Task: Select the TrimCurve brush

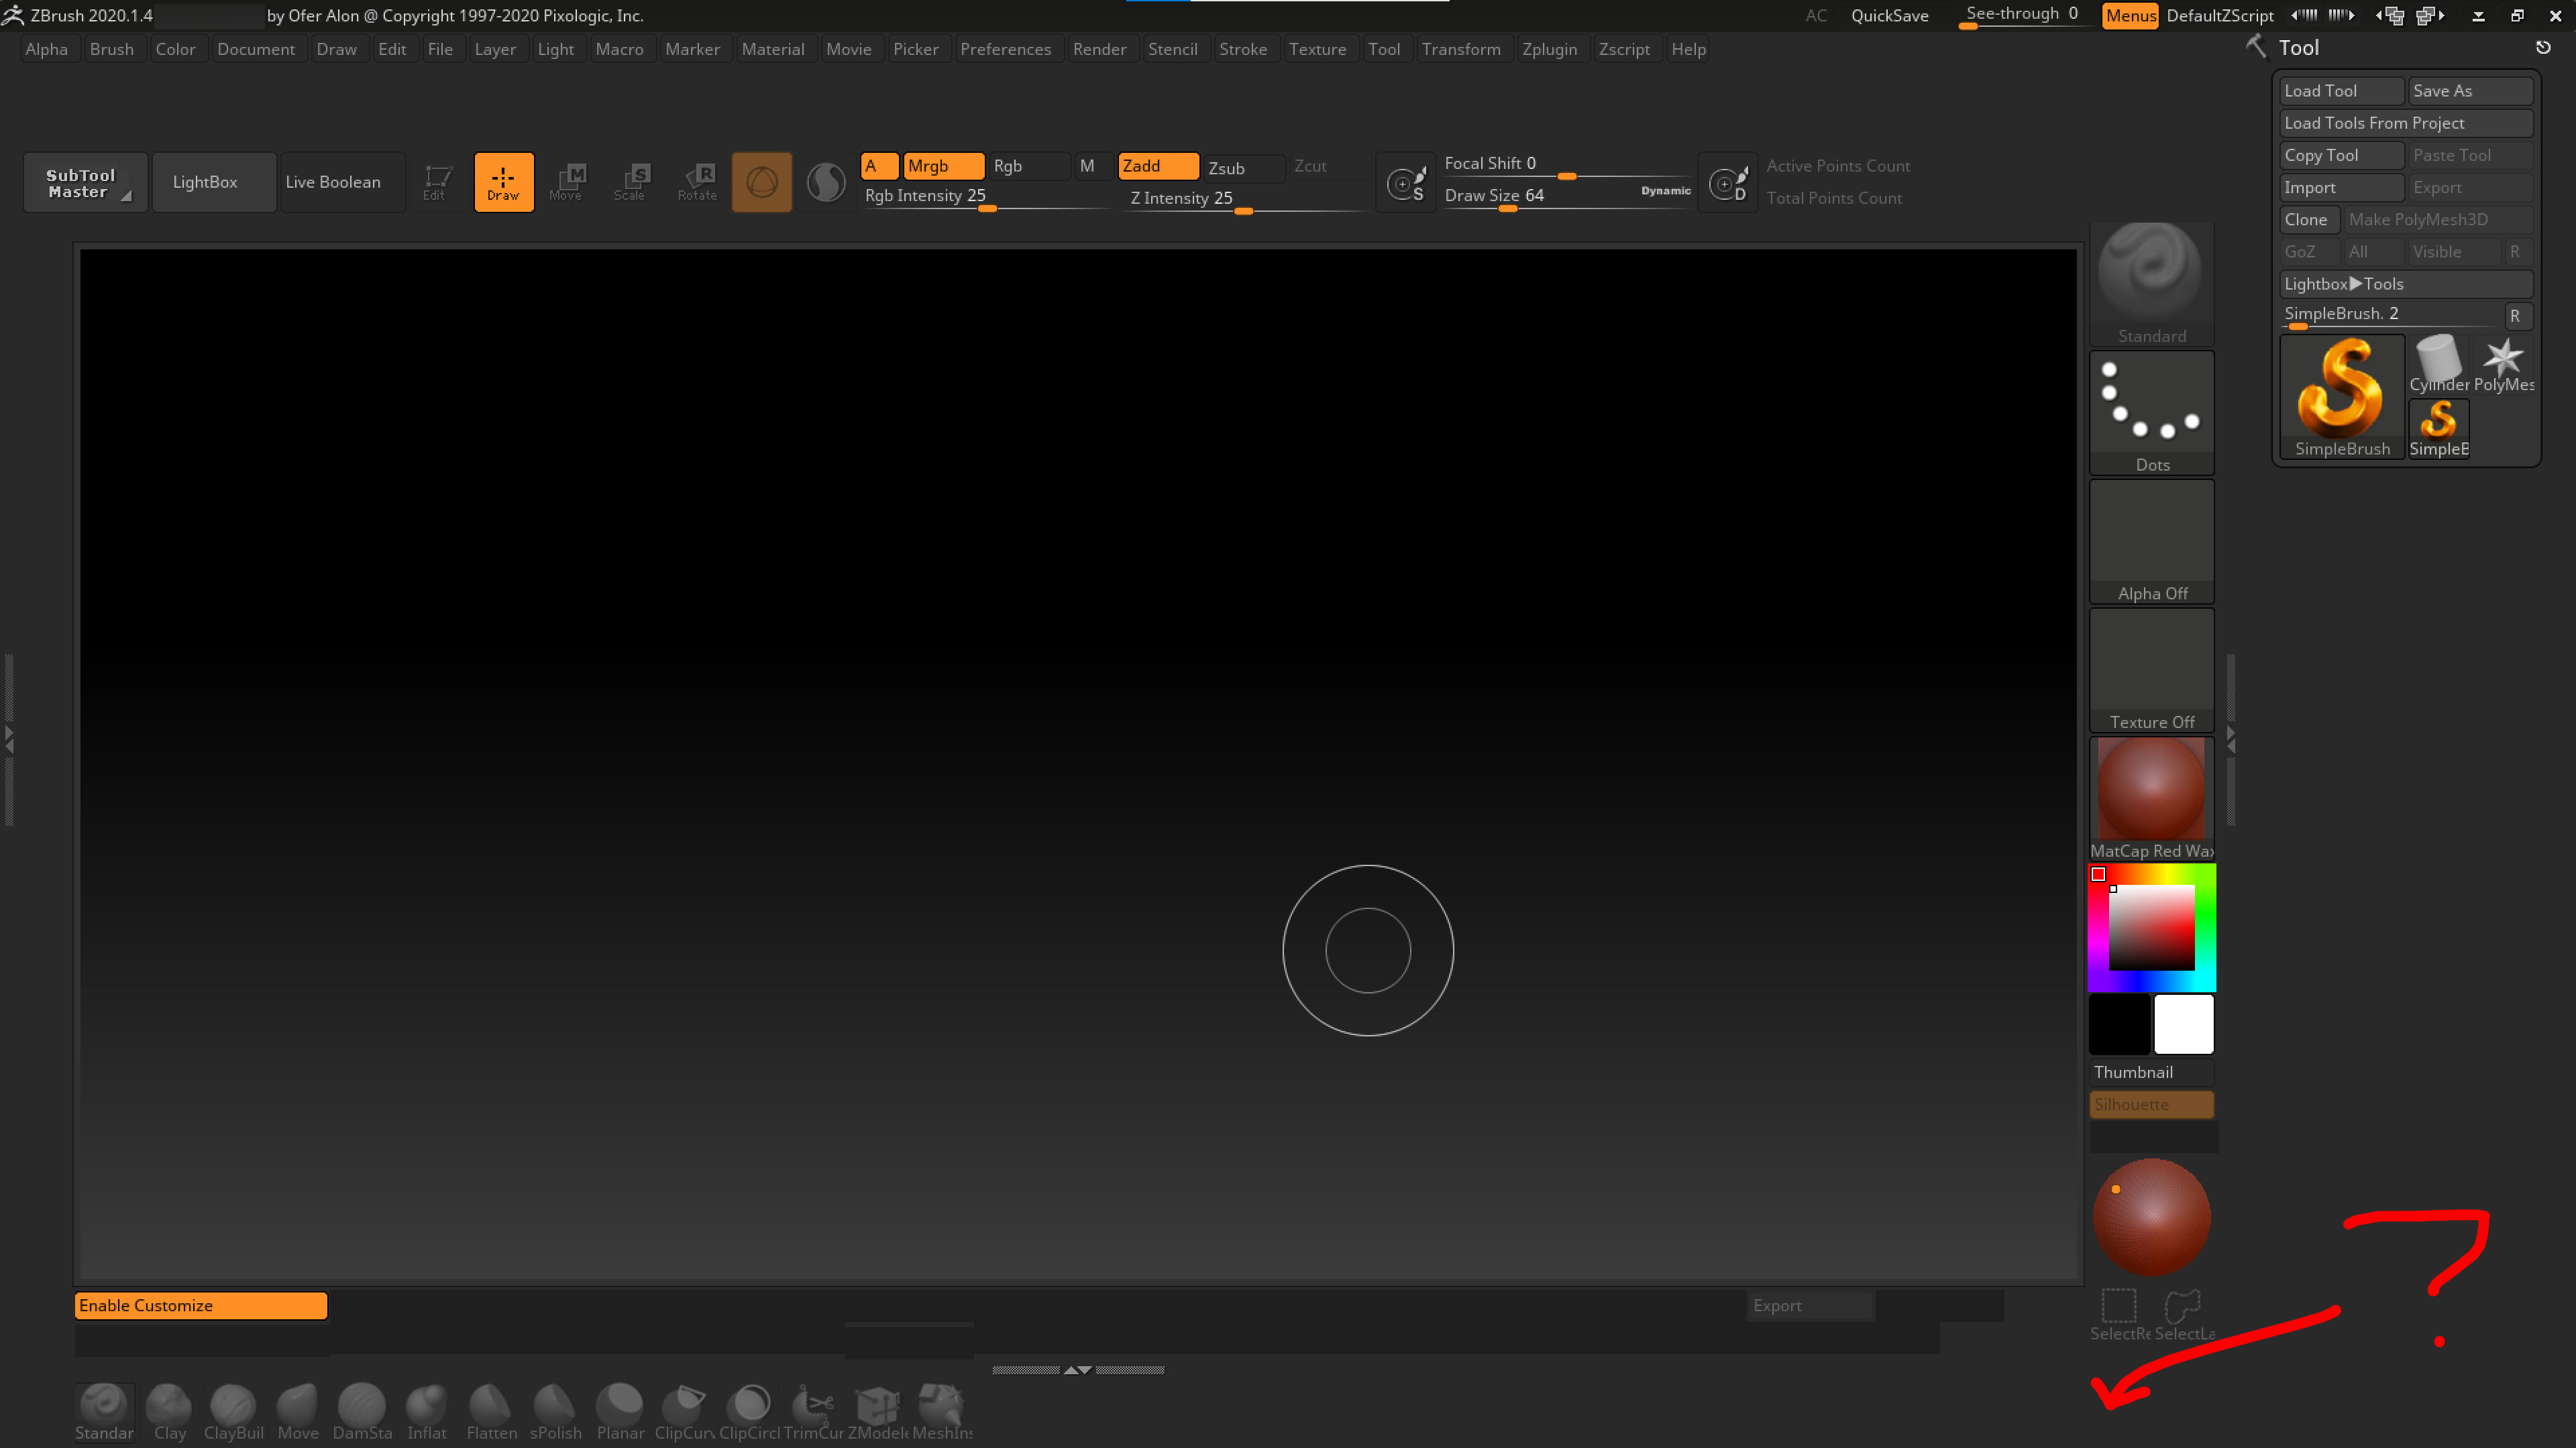Action: click(x=813, y=1412)
